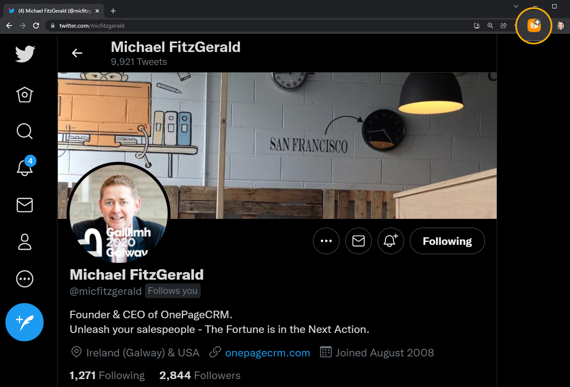Open a new browser tab

[113, 11]
